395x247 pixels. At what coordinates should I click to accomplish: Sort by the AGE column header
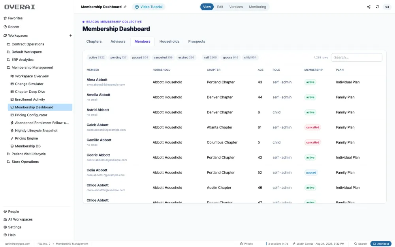tap(260, 70)
